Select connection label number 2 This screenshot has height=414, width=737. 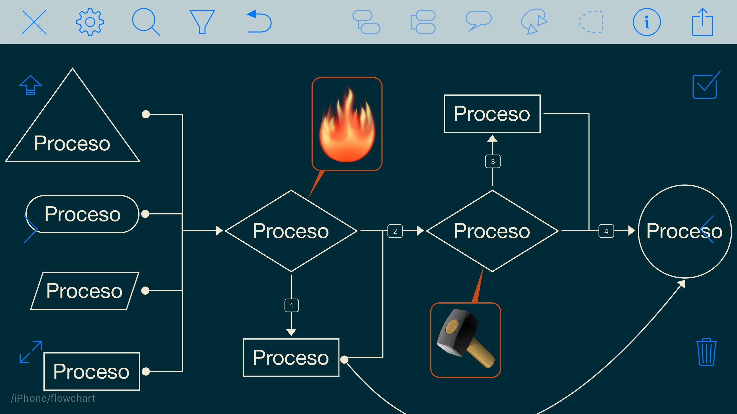click(x=395, y=231)
